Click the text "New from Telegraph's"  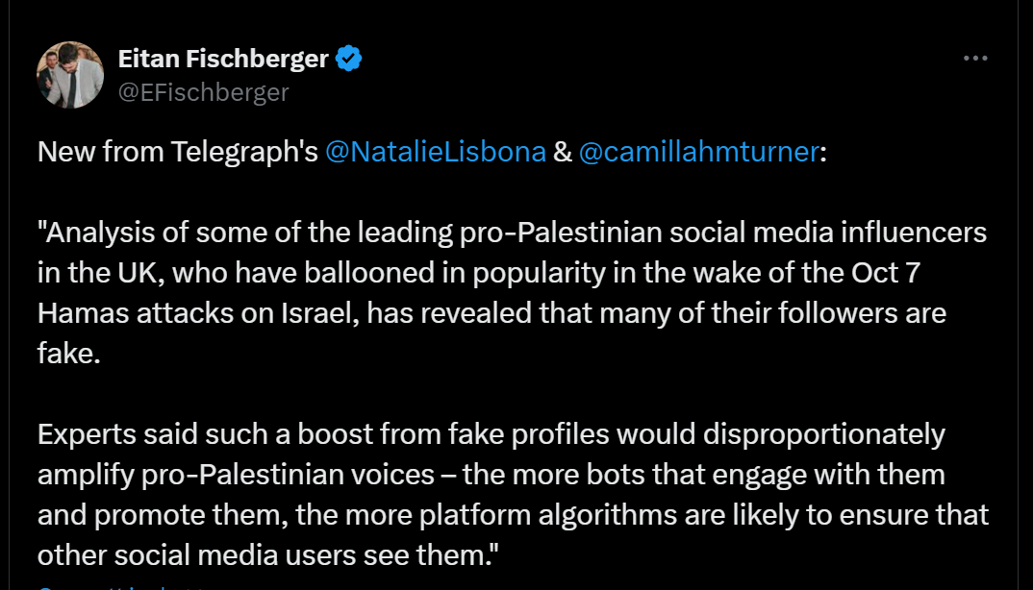click(x=178, y=152)
